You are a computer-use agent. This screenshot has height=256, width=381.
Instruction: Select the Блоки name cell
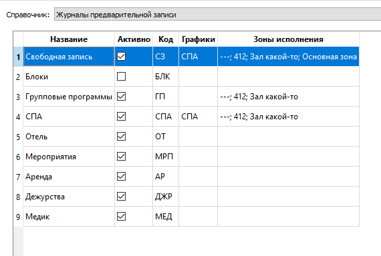69,77
